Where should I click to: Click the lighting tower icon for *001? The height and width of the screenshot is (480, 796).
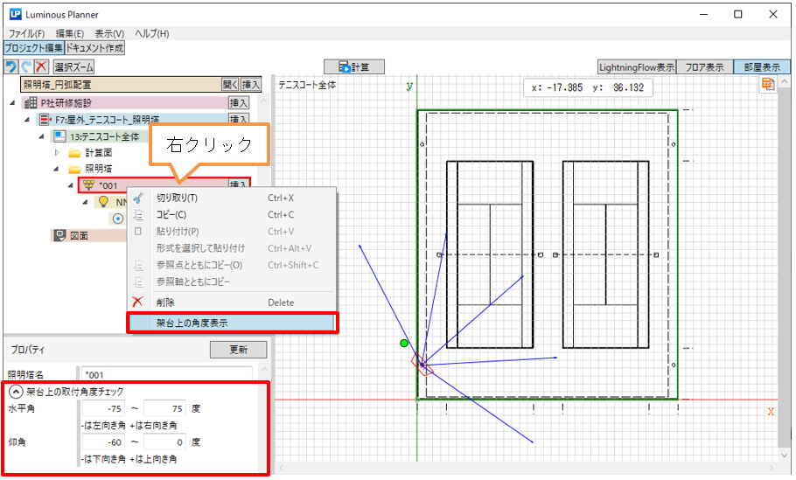coord(88,184)
